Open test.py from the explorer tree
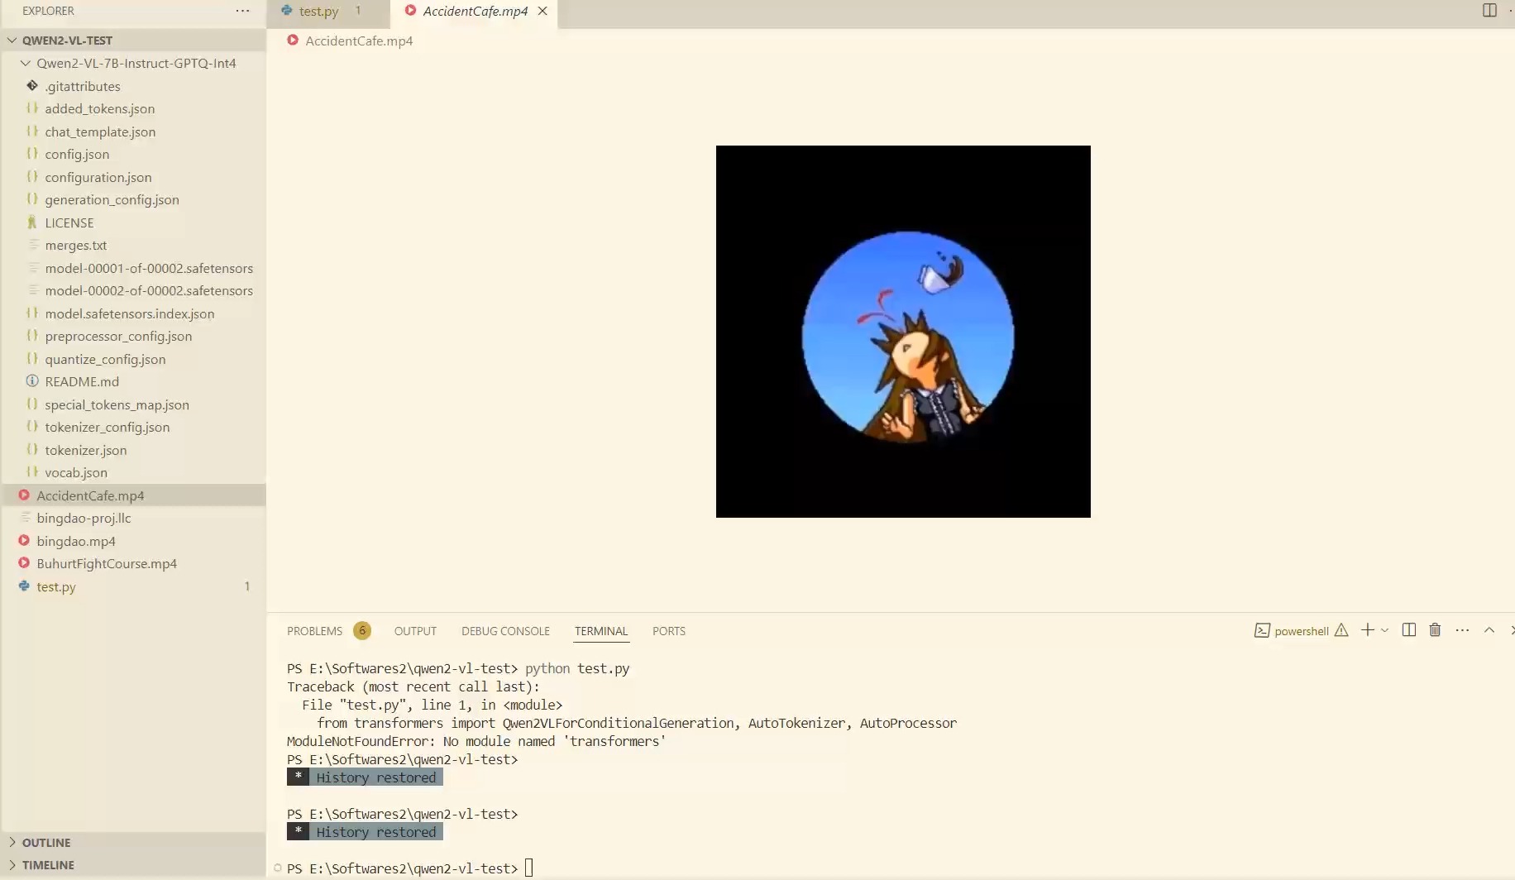 56,586
